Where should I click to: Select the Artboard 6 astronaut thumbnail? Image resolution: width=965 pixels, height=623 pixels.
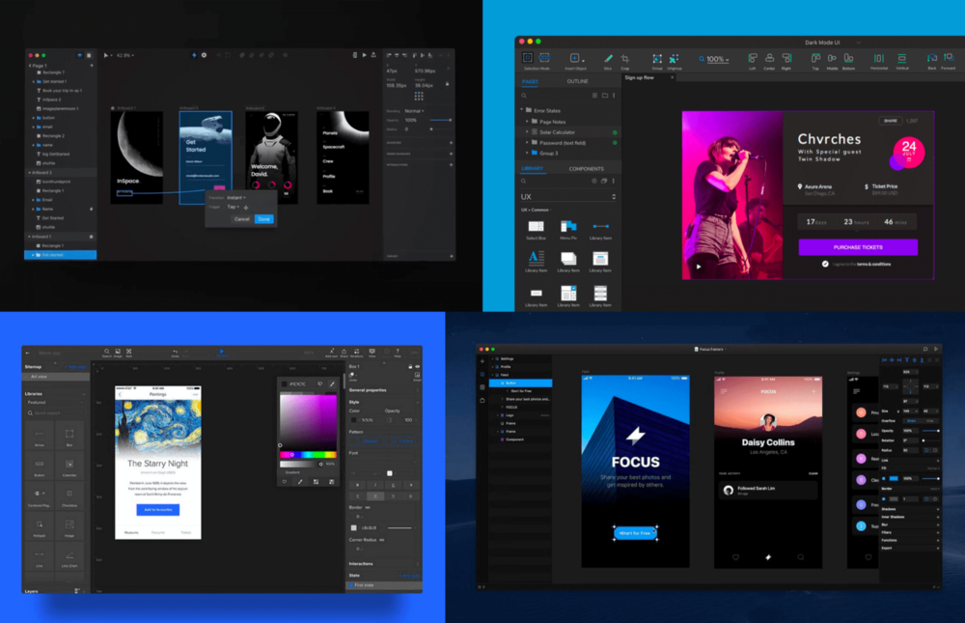coord(271,157)
